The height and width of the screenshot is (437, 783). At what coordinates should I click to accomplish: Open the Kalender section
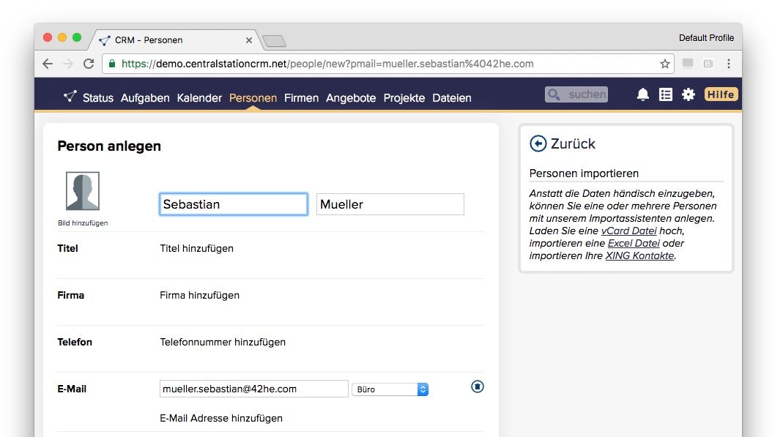tap(199, 98)
